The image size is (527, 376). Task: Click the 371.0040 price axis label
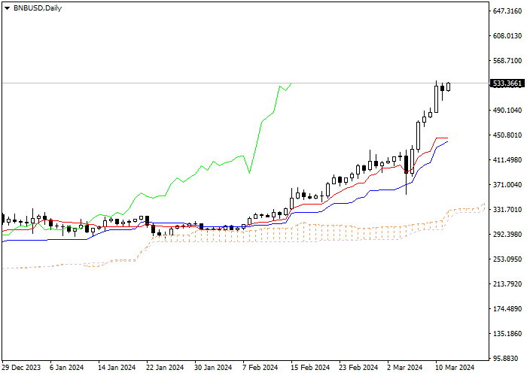click(x=507, y=185)
